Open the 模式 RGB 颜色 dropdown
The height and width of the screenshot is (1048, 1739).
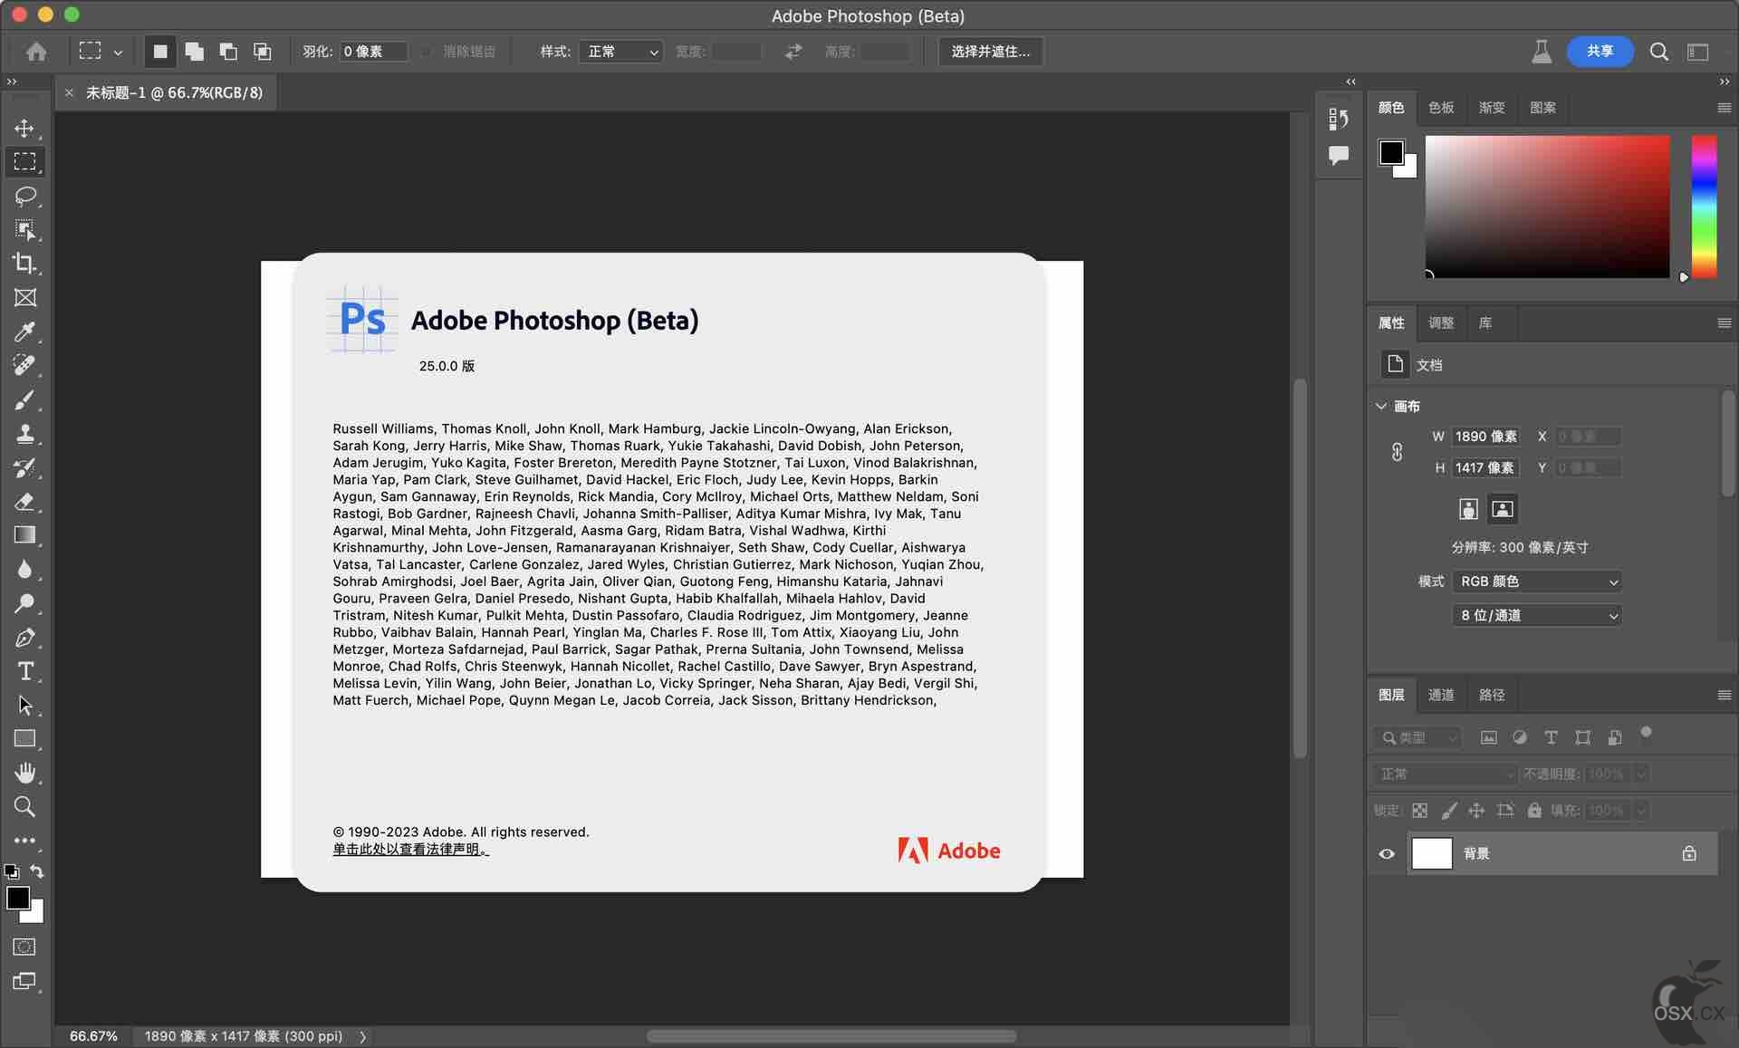point(1536,582)
